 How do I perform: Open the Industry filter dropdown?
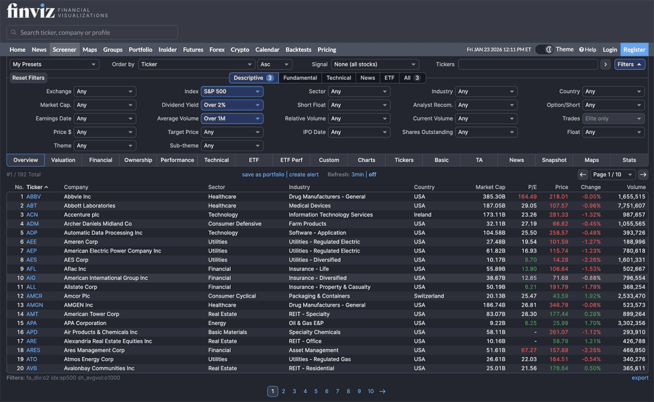487,92
